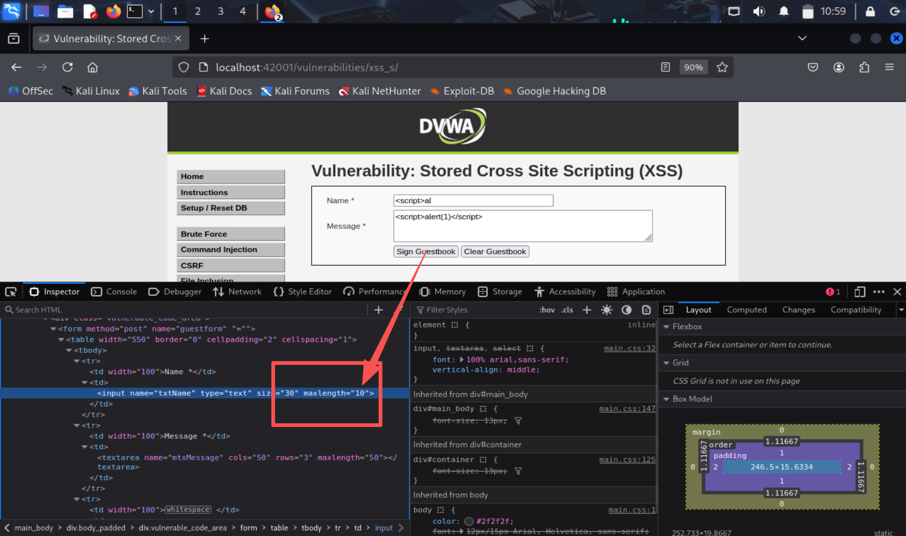Focus the Search HTML field
The height and width of the screenshot is (536, 906).
pyautogui.click(x=185, y=310)
